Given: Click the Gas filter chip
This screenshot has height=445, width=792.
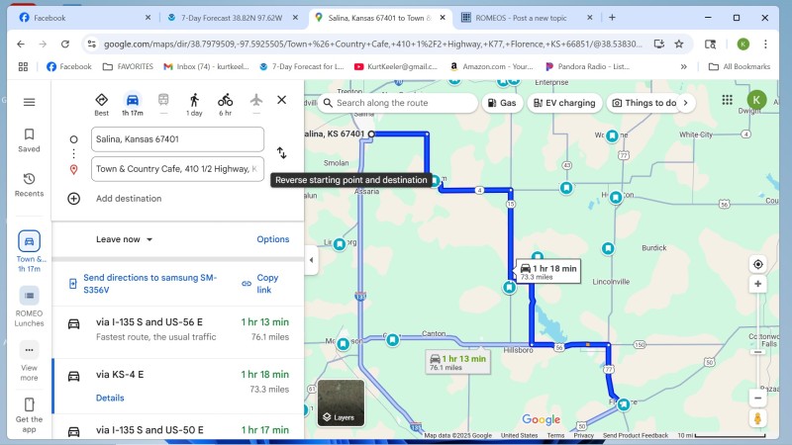Looking at the screenshot, I should pyautogui.click(x=502, y=103).
